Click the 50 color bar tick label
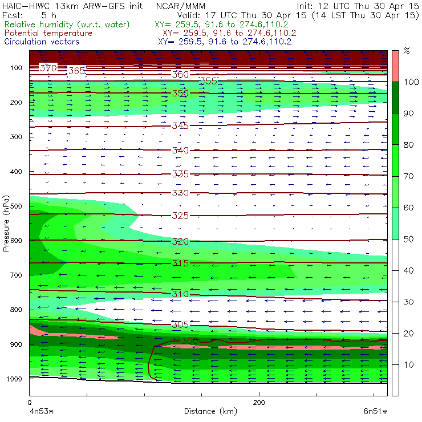Viewport: 422px width, 422px height. pos(408,239)
